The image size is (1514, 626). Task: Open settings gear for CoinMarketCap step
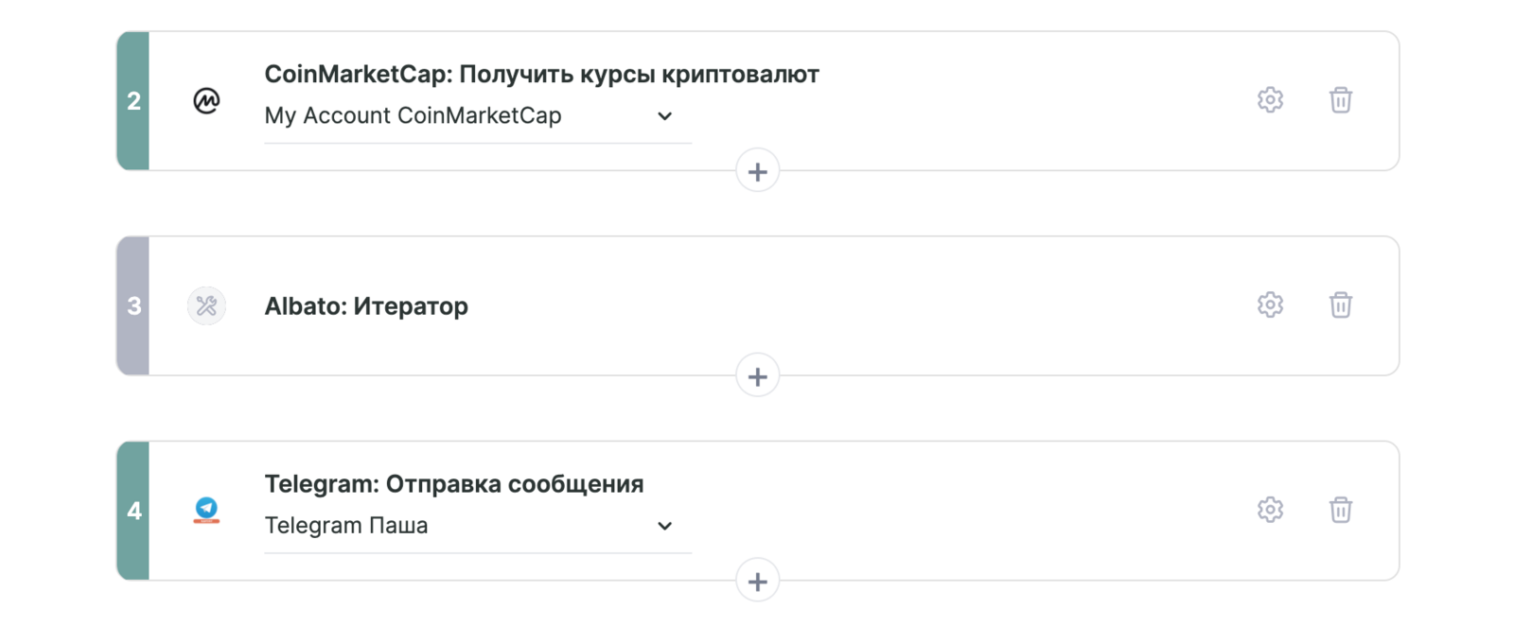point(1270,99)
